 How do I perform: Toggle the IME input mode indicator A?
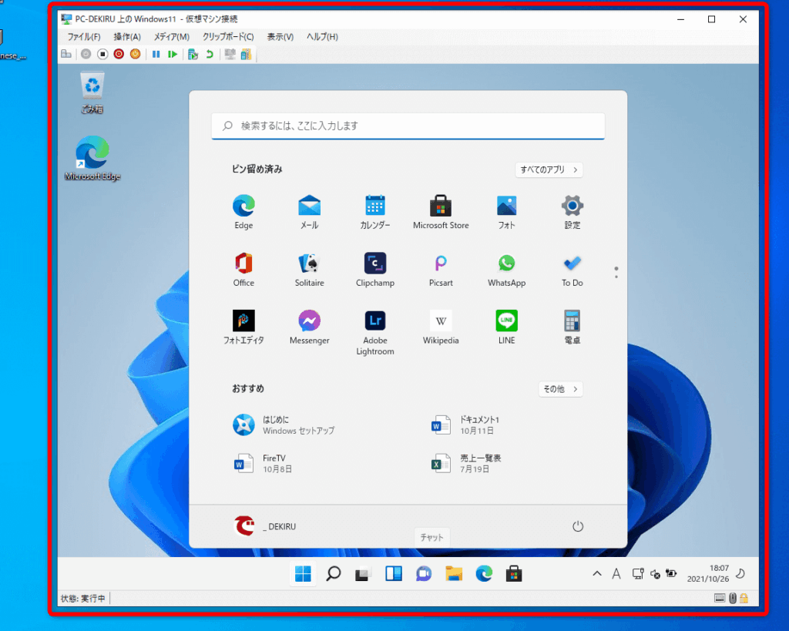616,573
